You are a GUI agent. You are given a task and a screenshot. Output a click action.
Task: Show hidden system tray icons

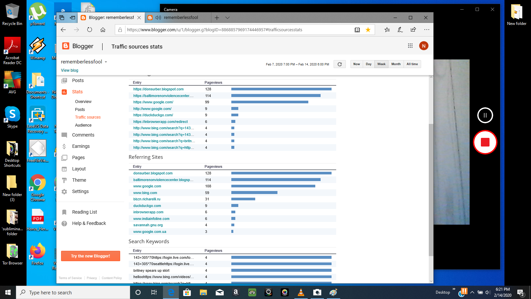click(x=472, y=292)
